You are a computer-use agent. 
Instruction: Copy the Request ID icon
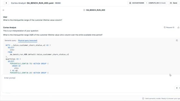(x=165, y=27)
